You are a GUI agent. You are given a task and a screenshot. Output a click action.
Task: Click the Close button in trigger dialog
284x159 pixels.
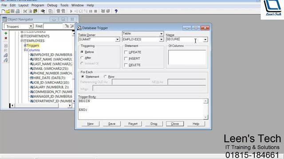tap(175, 124)
